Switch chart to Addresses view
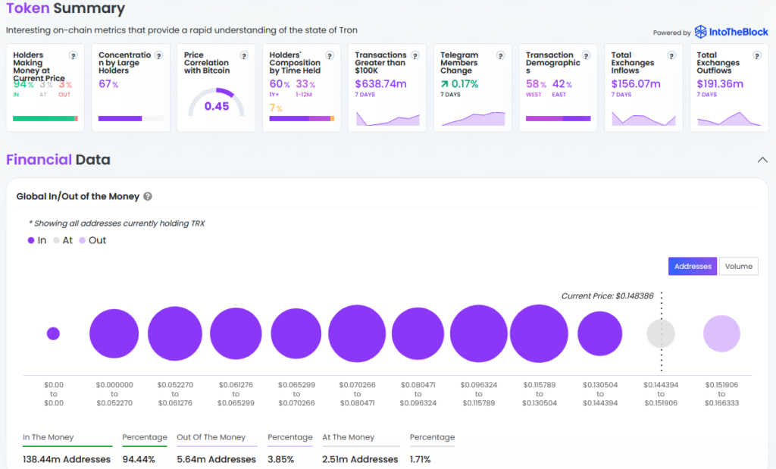 (x=693, y=266)
